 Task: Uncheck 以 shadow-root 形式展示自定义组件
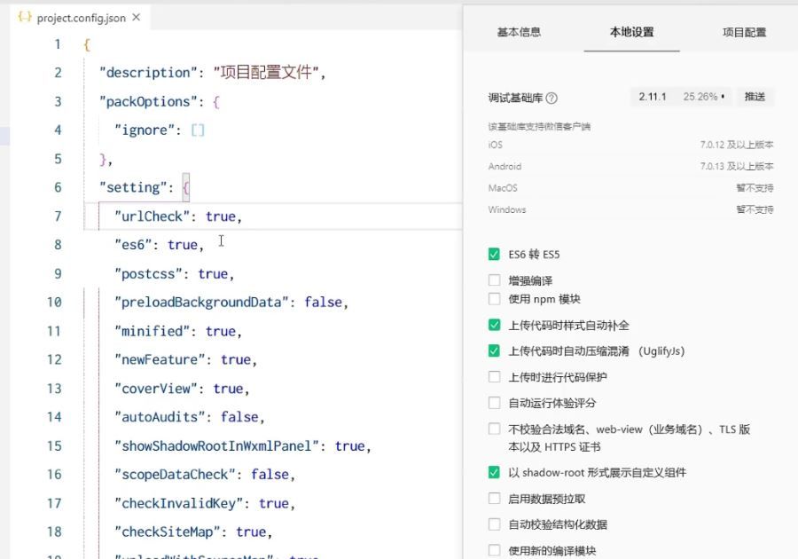click(495, 473)
